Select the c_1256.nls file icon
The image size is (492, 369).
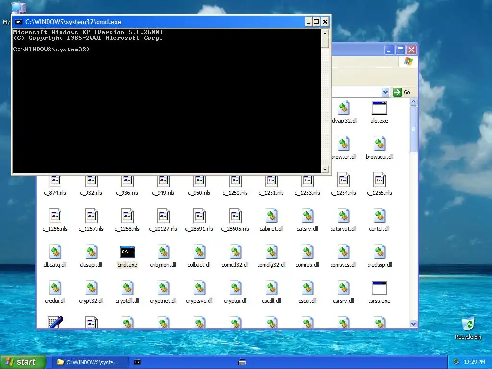pyautogui.click(x=55, y=216)
